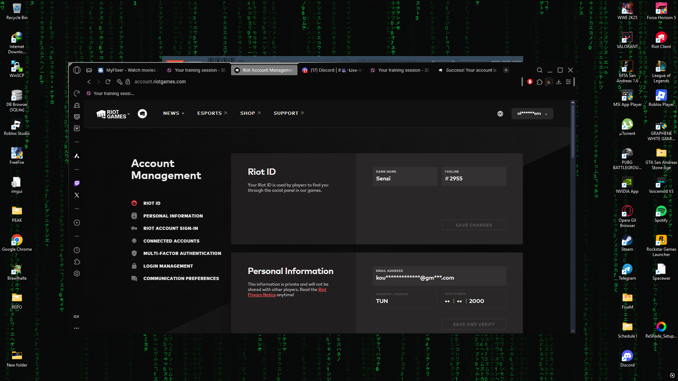Open downloads from the browser toolbar
Screen dimensions: 678x381
point(559,82)
